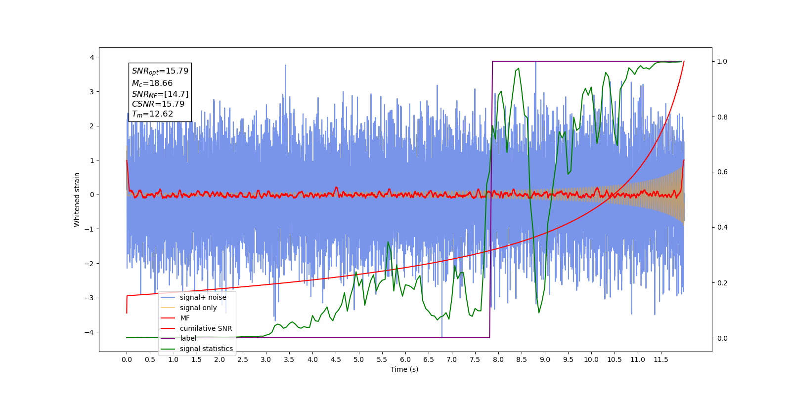Viewport: 791px width, 395px height.
Task: Click the 3.0 tick on time axis
Action: pyautogui.click(x=266, y=359)
